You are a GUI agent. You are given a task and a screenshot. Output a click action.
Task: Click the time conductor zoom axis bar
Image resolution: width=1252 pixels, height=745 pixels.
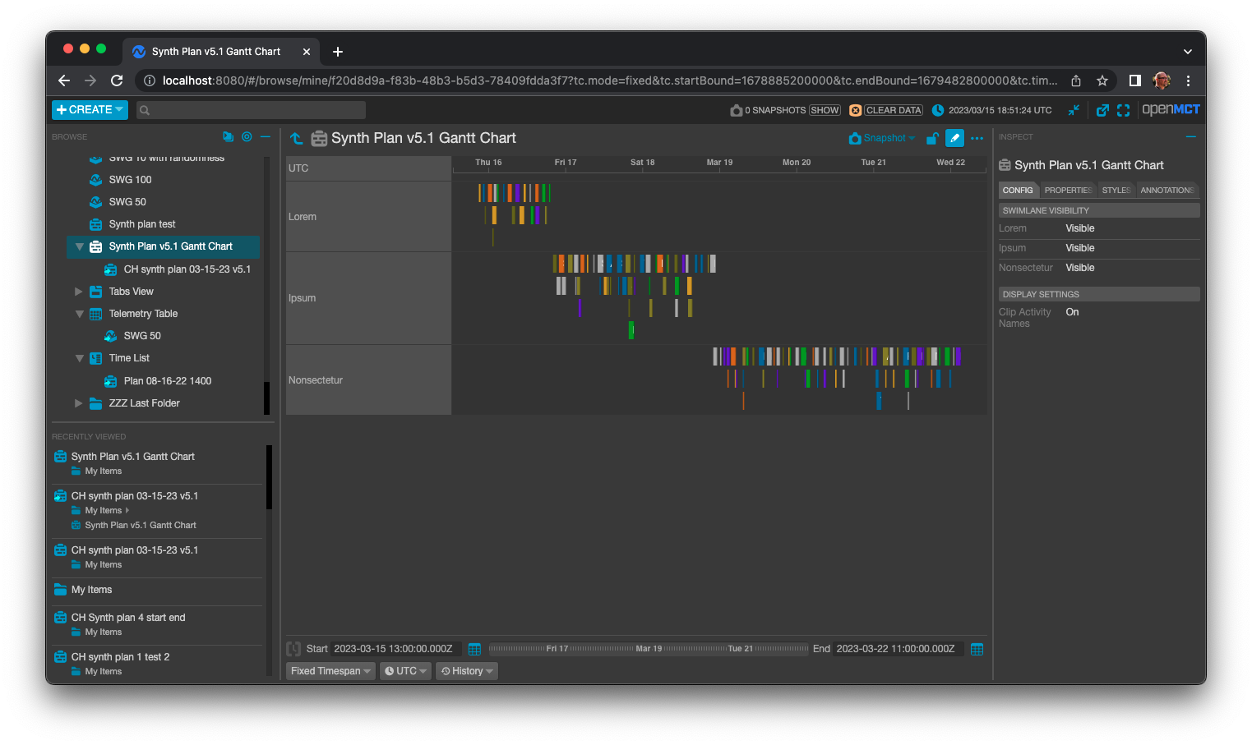(x=649, y=649)
